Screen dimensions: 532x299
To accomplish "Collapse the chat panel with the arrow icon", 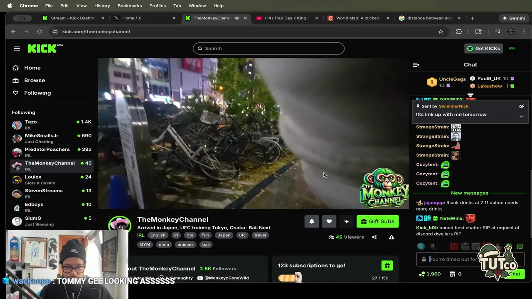I will click(x=416, y=65).
